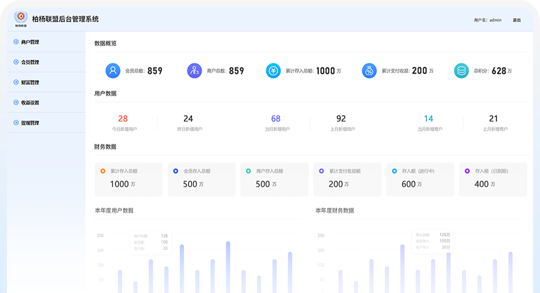Click the 用户名: admin label
The height and width of the screenshot is (293, 540).
click(487, 20)
